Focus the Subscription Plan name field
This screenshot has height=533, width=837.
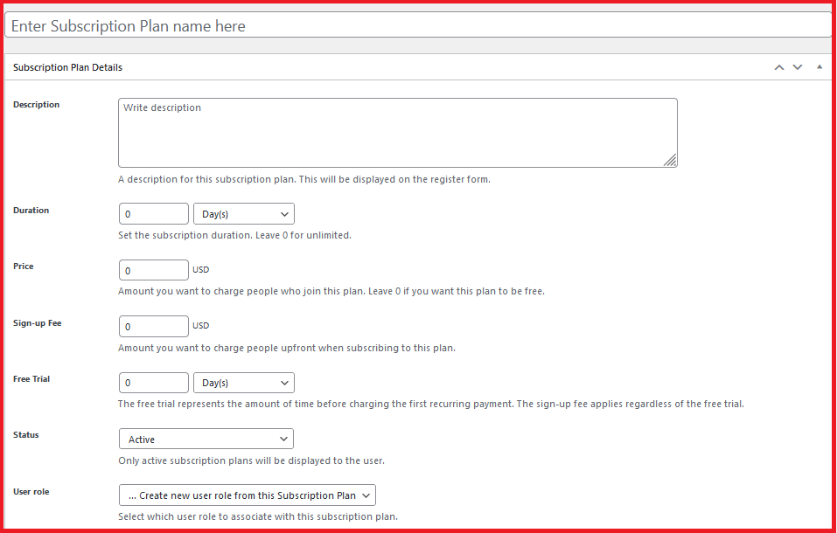pos(416,26)
